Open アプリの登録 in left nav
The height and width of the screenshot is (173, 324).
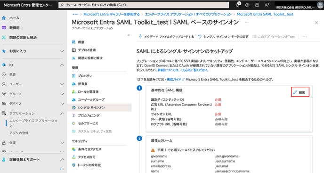tap(19, 133)
